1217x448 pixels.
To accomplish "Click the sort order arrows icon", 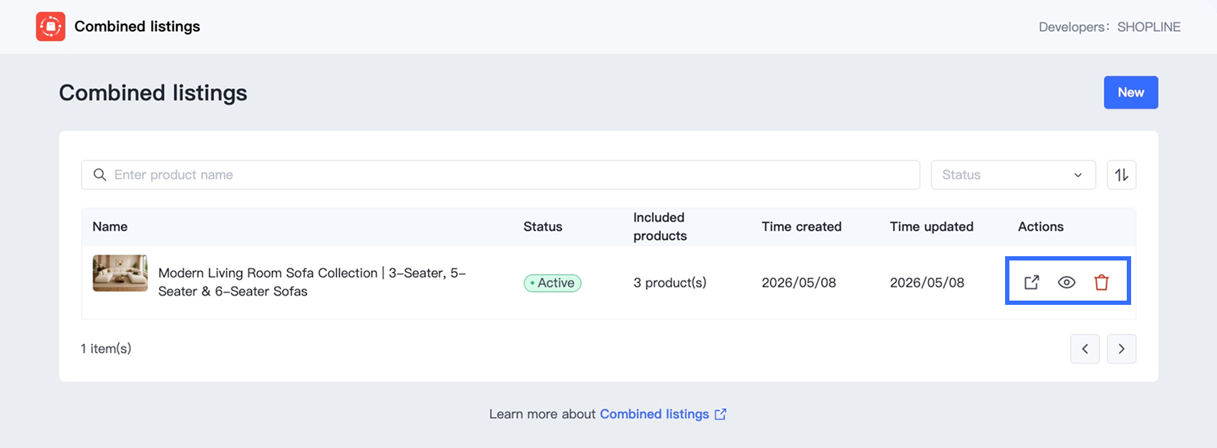I will pyautogui.click(x=1122, y=175).
